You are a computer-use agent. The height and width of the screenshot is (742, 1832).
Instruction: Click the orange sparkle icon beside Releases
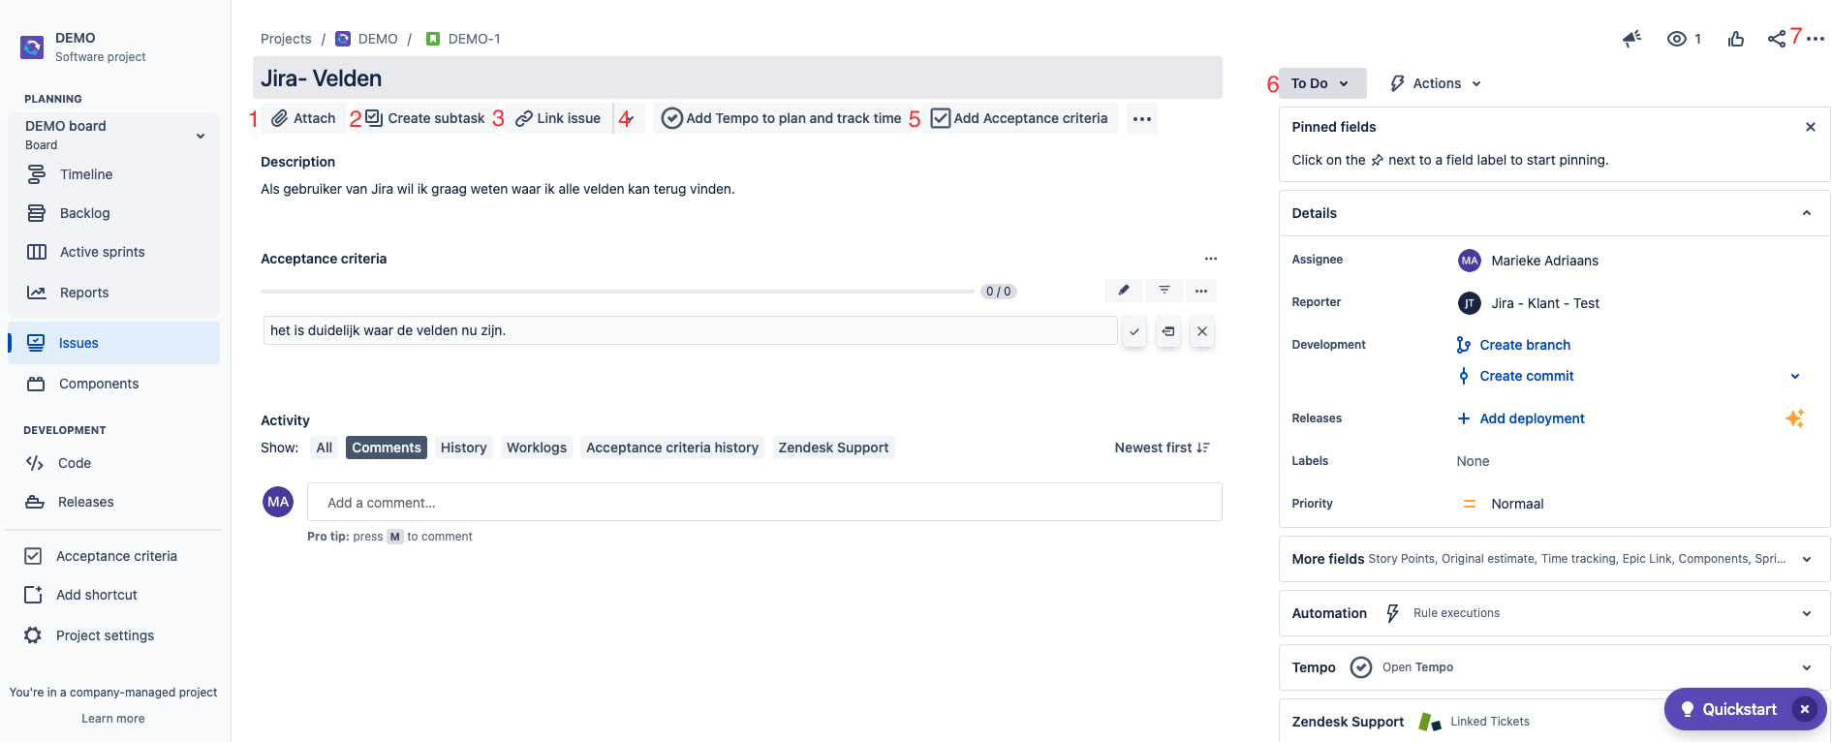coord(1794,418)
